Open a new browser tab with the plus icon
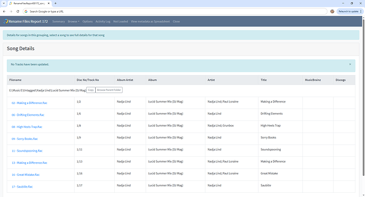365x197 pixels. click(x=56, y=4)
